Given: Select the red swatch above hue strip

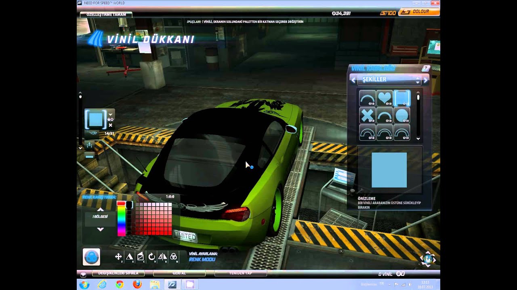Looking at the screenshot, I should (x=121, y=203).
